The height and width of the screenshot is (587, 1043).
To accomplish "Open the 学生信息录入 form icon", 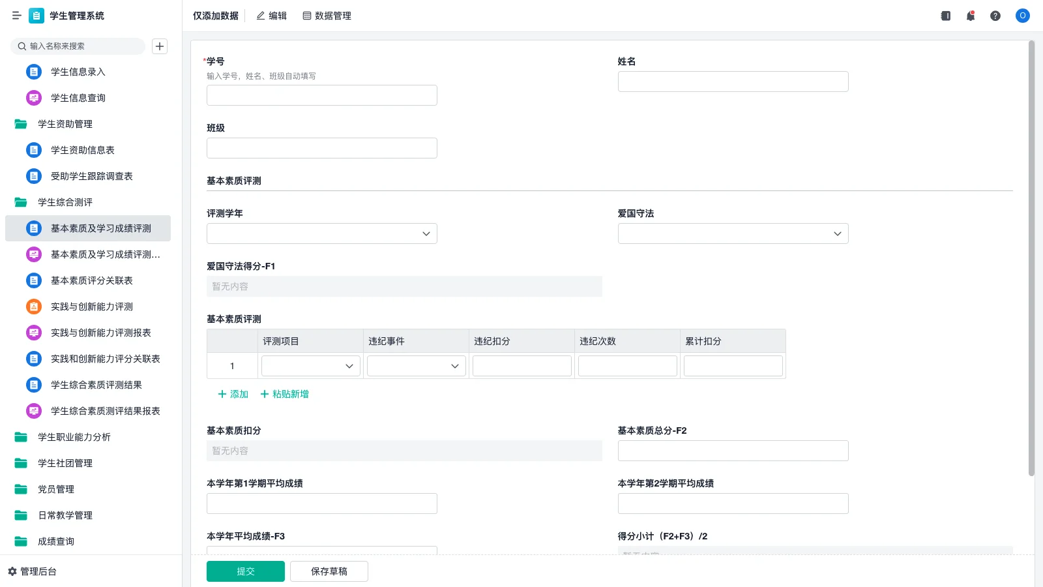I will tap(33, 72).
